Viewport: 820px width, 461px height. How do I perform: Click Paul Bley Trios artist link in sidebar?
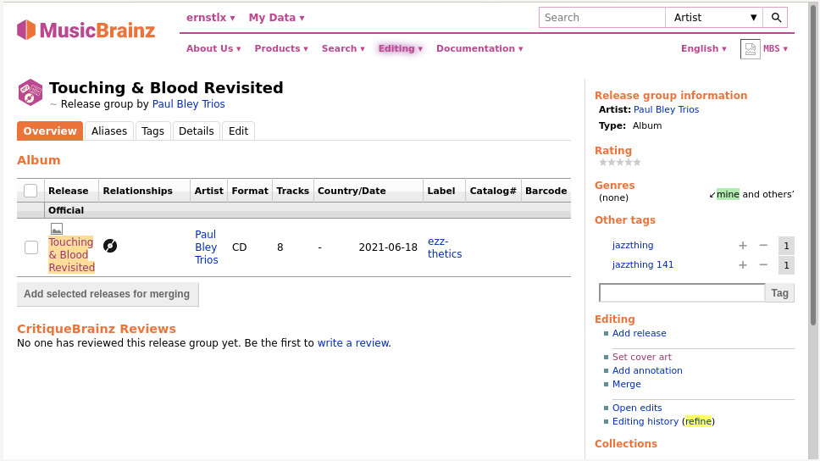point(666,109)
